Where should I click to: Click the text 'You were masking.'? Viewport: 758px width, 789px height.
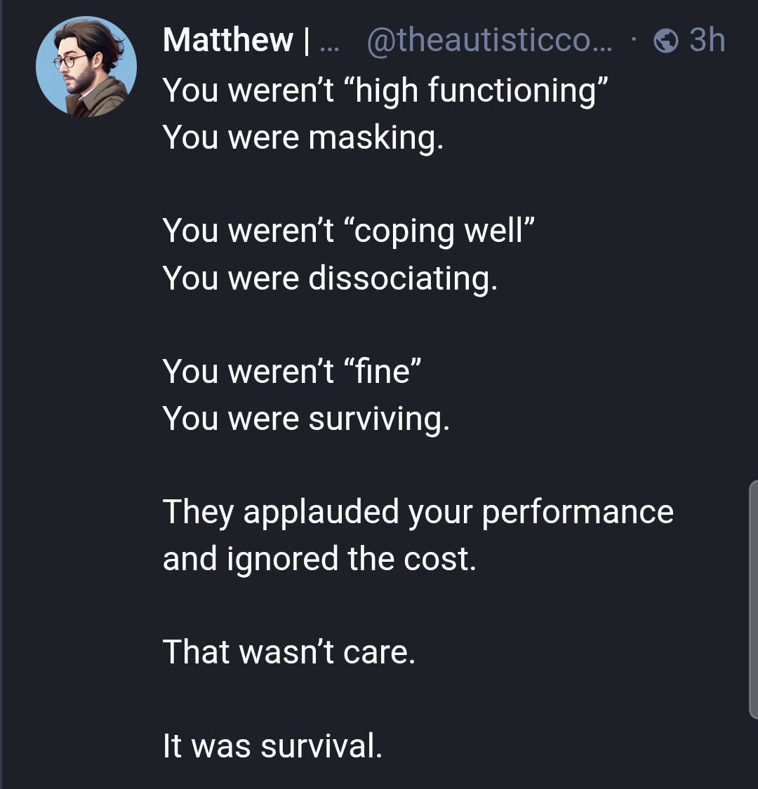[x=303, y=137]
